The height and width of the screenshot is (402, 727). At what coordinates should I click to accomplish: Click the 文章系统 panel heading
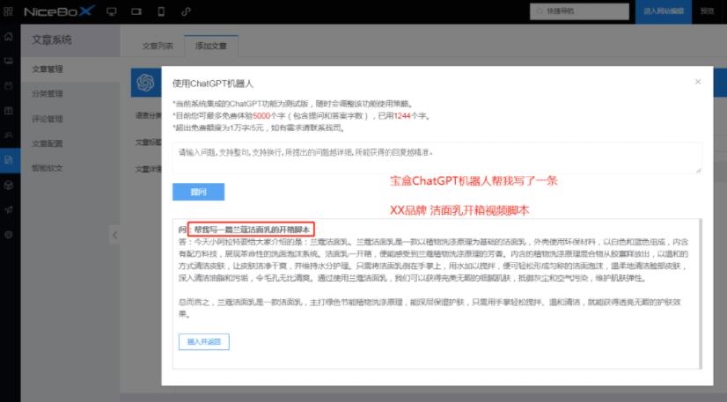(x=52, y=40)
